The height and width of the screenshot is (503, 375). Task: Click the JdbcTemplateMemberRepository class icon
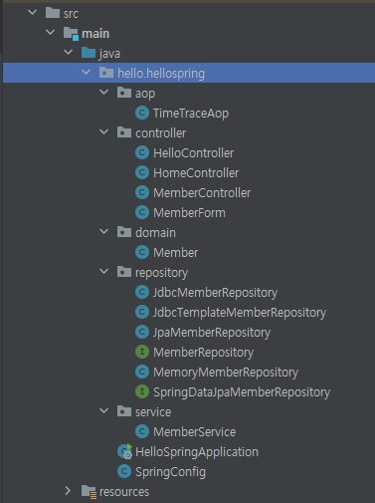(x=142, y=312)
